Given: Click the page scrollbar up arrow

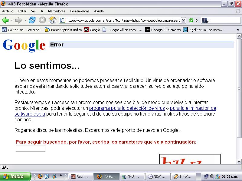Looking at the screenshot, I should (239, 36).
